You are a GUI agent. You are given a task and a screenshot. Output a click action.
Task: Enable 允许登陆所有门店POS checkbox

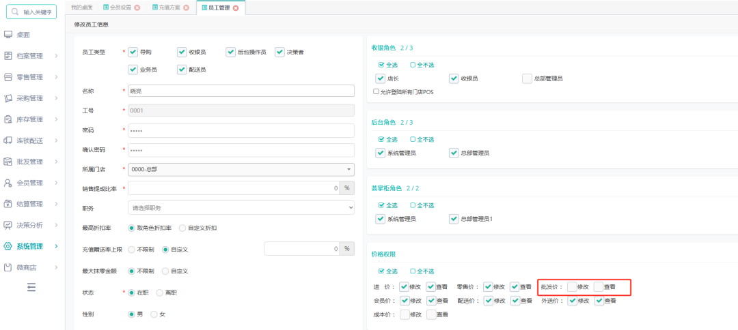pyautogui.click(x=376, y=91)
